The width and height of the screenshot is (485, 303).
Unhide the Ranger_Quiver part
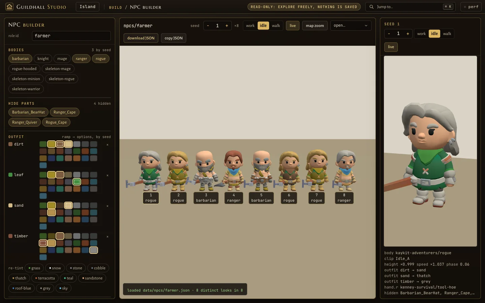[x=25, y=122]
